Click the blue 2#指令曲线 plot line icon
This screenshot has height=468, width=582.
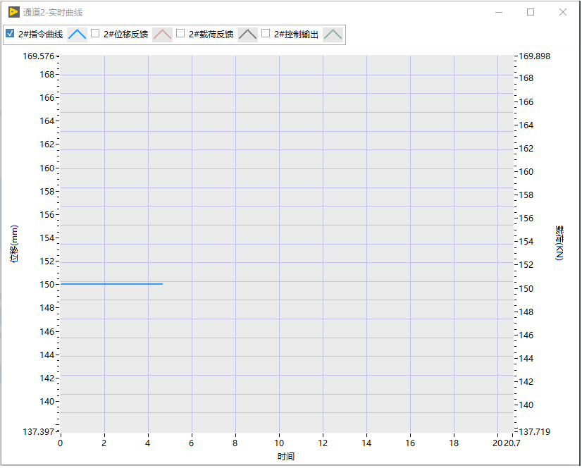click(x=77, y=34)
